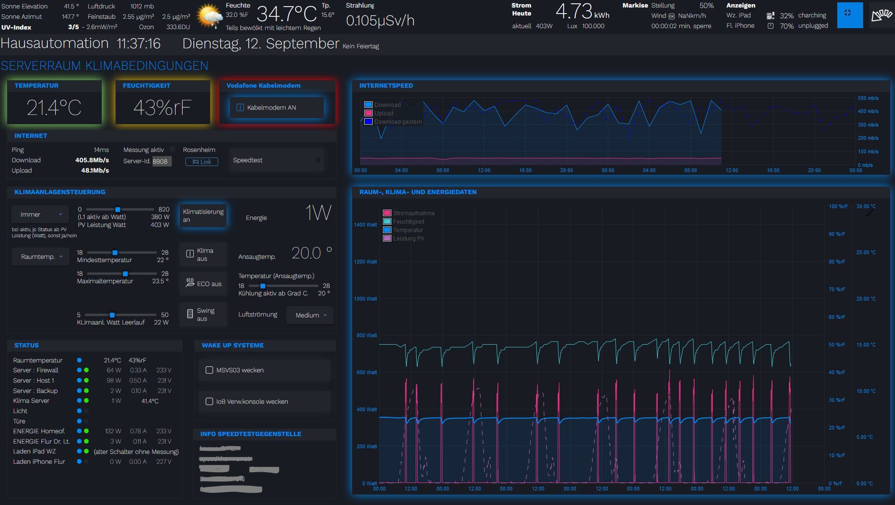Click the Swing louver icon
This screenshot has width=895, height=505.
190,314
